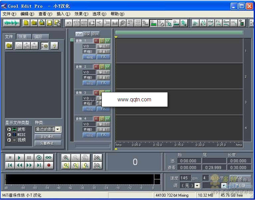Start recording with the red record button

pos(48,165)
